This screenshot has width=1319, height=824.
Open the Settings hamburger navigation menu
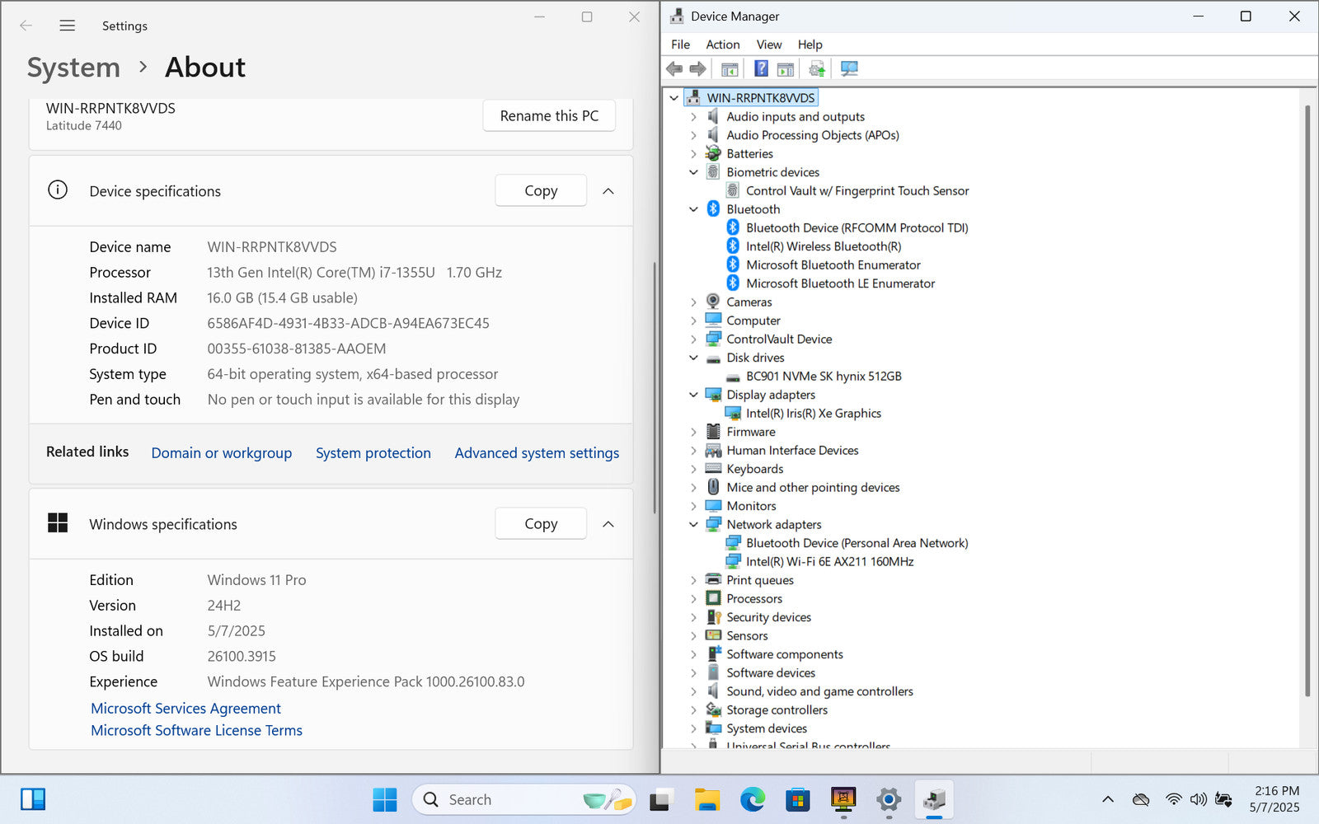coord(68,26)
